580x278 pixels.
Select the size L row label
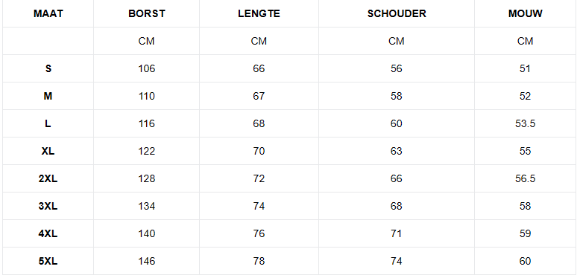pos(48,123)
